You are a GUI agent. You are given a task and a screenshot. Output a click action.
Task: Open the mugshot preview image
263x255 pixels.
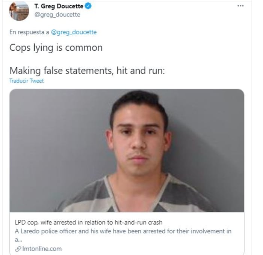coord(127,150)
